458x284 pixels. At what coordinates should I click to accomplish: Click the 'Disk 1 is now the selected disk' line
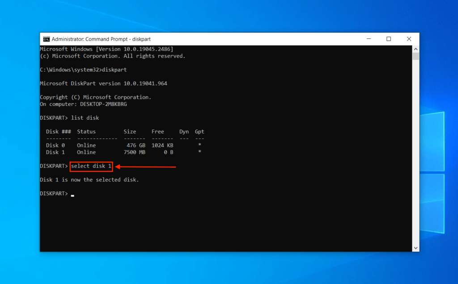[89, 180]
